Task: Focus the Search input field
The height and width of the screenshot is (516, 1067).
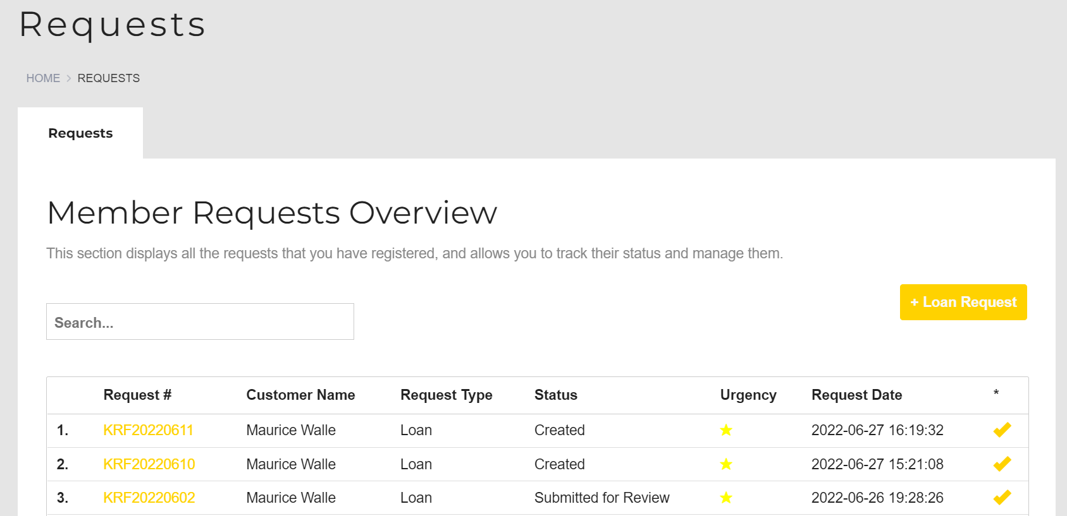Action: click(200, 322)
